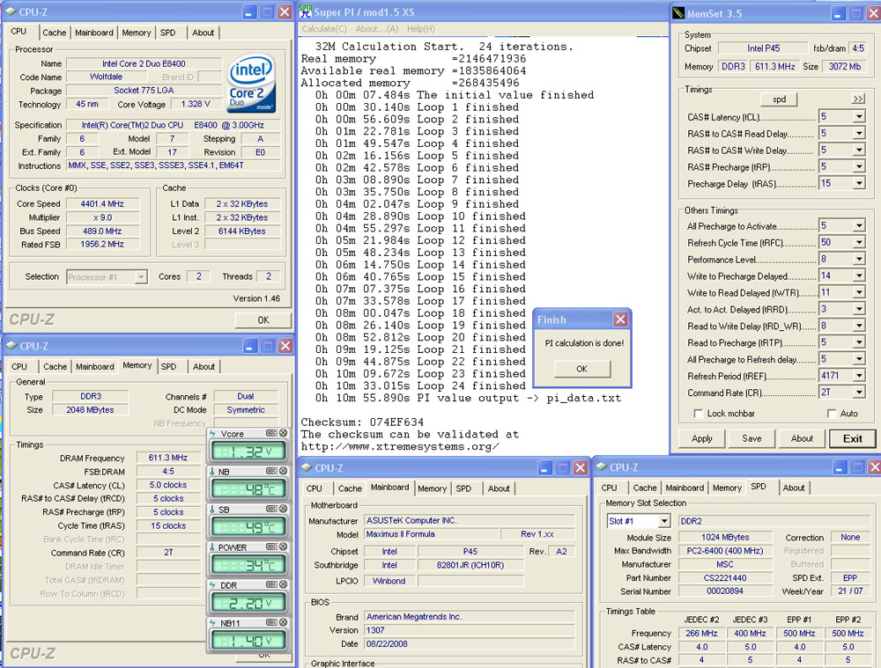Click the About button in MemSet

pos(802,438)
